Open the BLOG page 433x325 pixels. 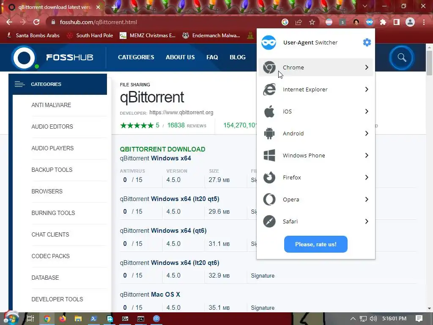[238, 57]
